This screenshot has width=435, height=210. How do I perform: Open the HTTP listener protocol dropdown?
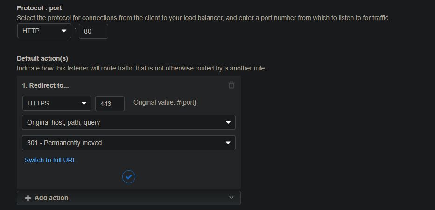point(44,31)
